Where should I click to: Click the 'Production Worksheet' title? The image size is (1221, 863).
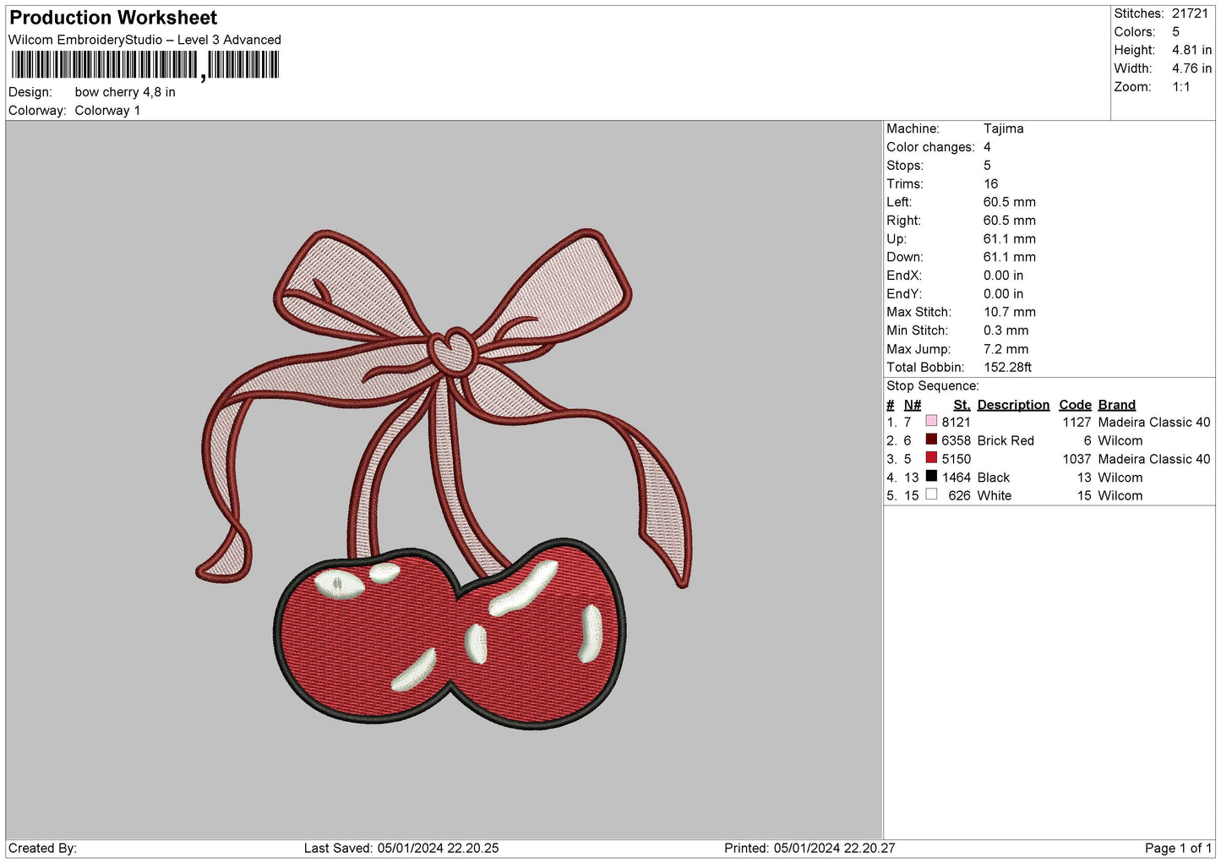113,18
